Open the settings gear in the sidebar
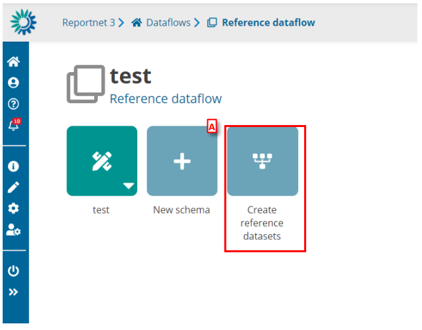The image size is (422, 330). [x=13, y=208]
